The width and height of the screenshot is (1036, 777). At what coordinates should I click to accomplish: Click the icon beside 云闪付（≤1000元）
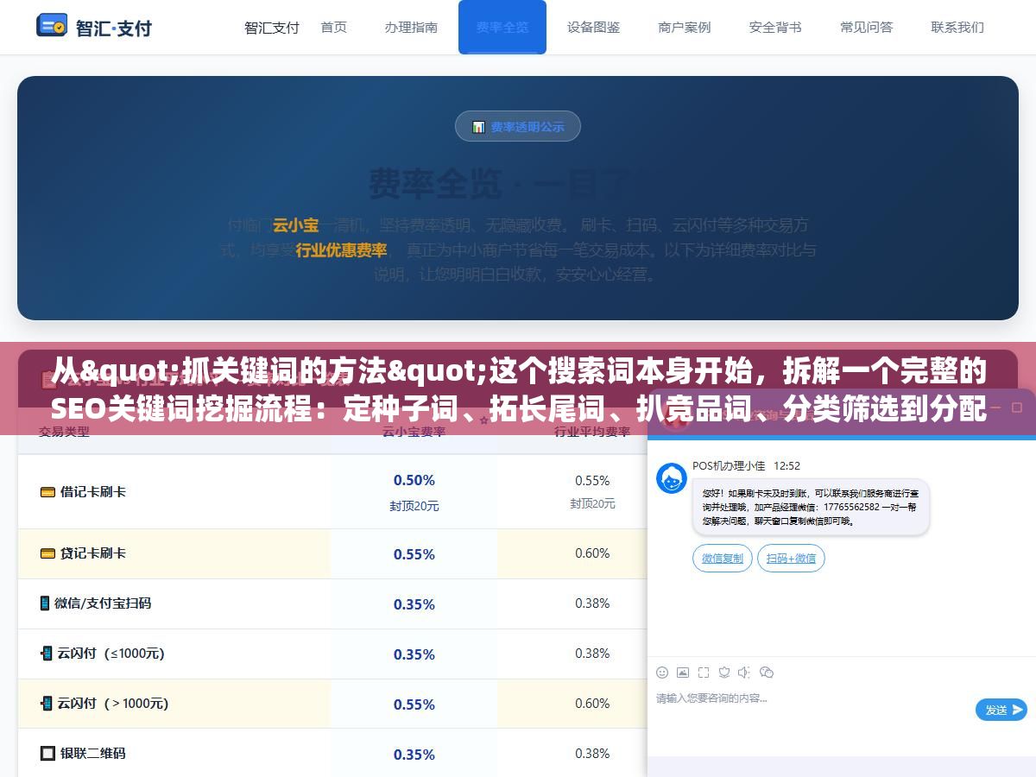pos(47,654)
